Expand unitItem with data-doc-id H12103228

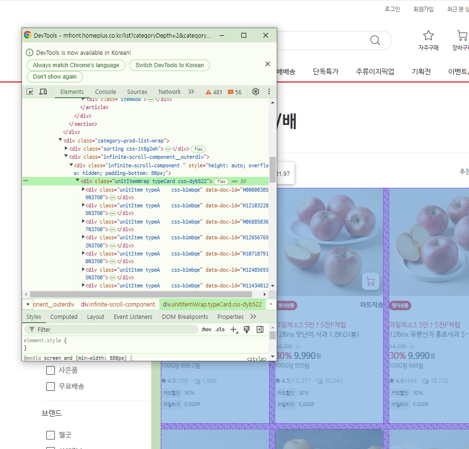(x=83, y=205)
